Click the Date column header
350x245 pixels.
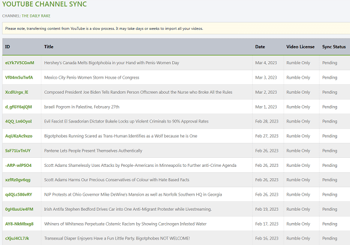(260, 47)
